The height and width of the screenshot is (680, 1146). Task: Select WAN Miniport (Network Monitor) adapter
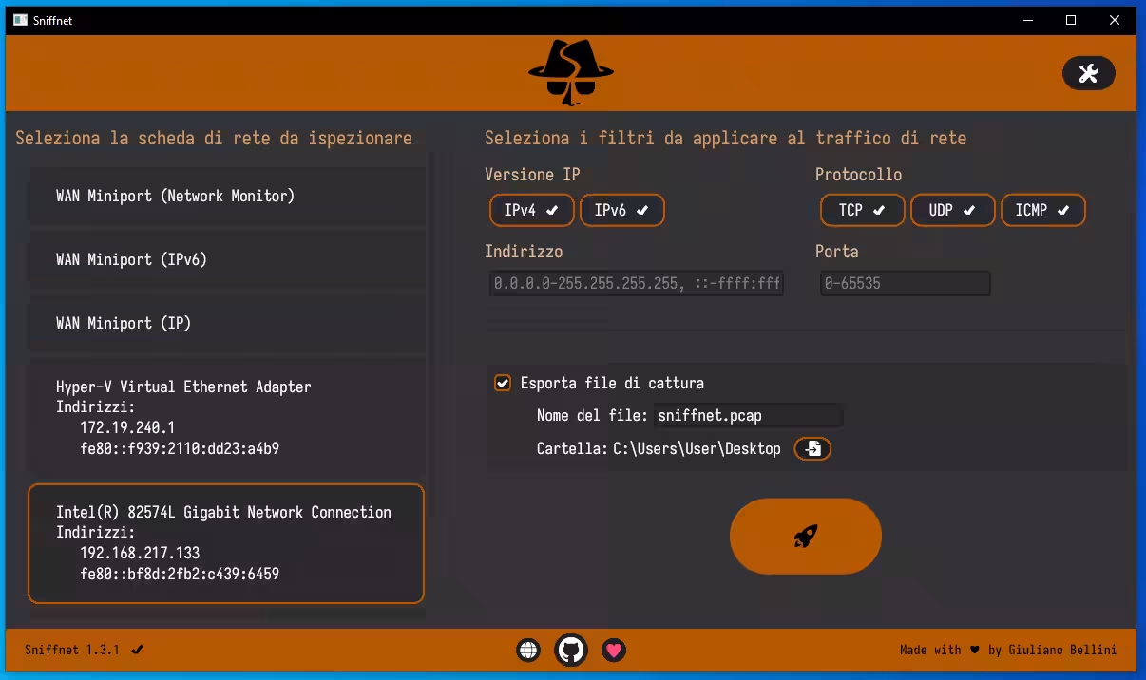tap(226, 197)
